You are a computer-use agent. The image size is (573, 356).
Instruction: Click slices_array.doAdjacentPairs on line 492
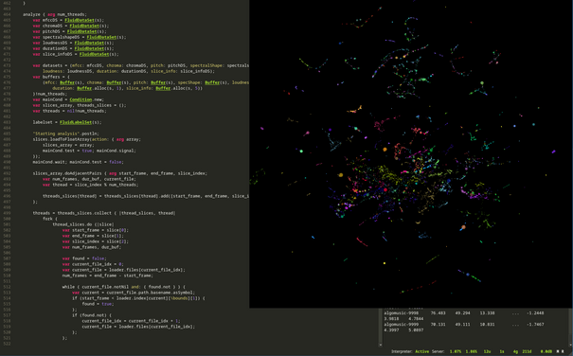click(x=67, y=173)
